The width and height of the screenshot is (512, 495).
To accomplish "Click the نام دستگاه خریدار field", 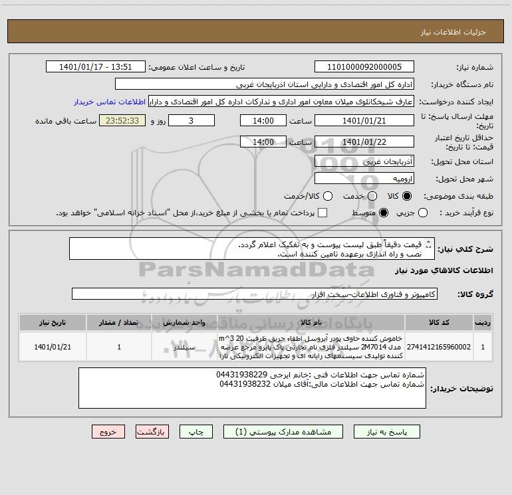I will [x=265, y=84].
